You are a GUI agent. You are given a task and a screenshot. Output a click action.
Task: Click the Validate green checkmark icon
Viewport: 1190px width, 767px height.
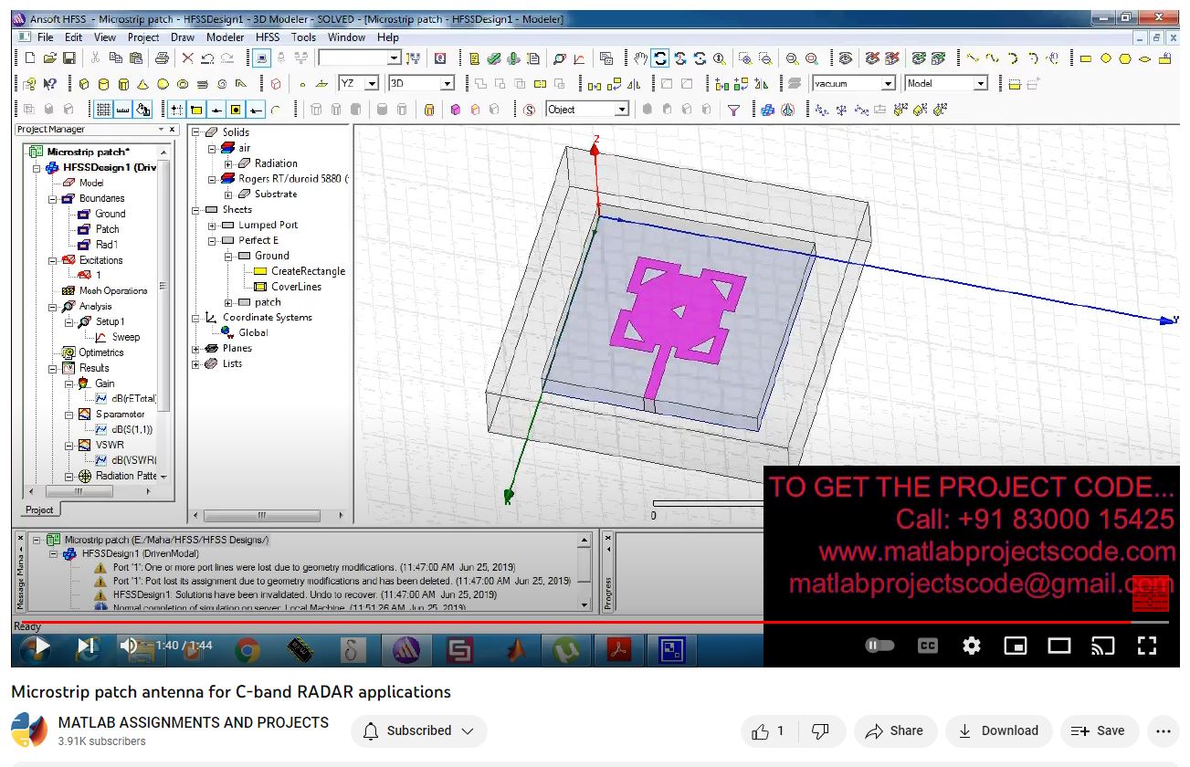(x=492, y=58)
